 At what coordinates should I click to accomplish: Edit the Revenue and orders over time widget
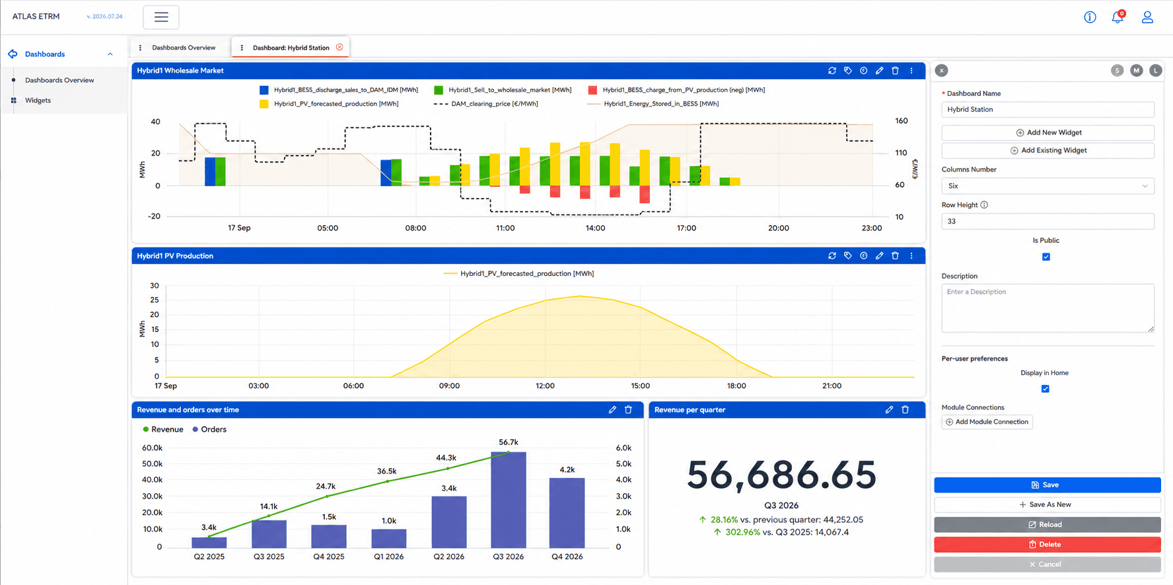612,410
